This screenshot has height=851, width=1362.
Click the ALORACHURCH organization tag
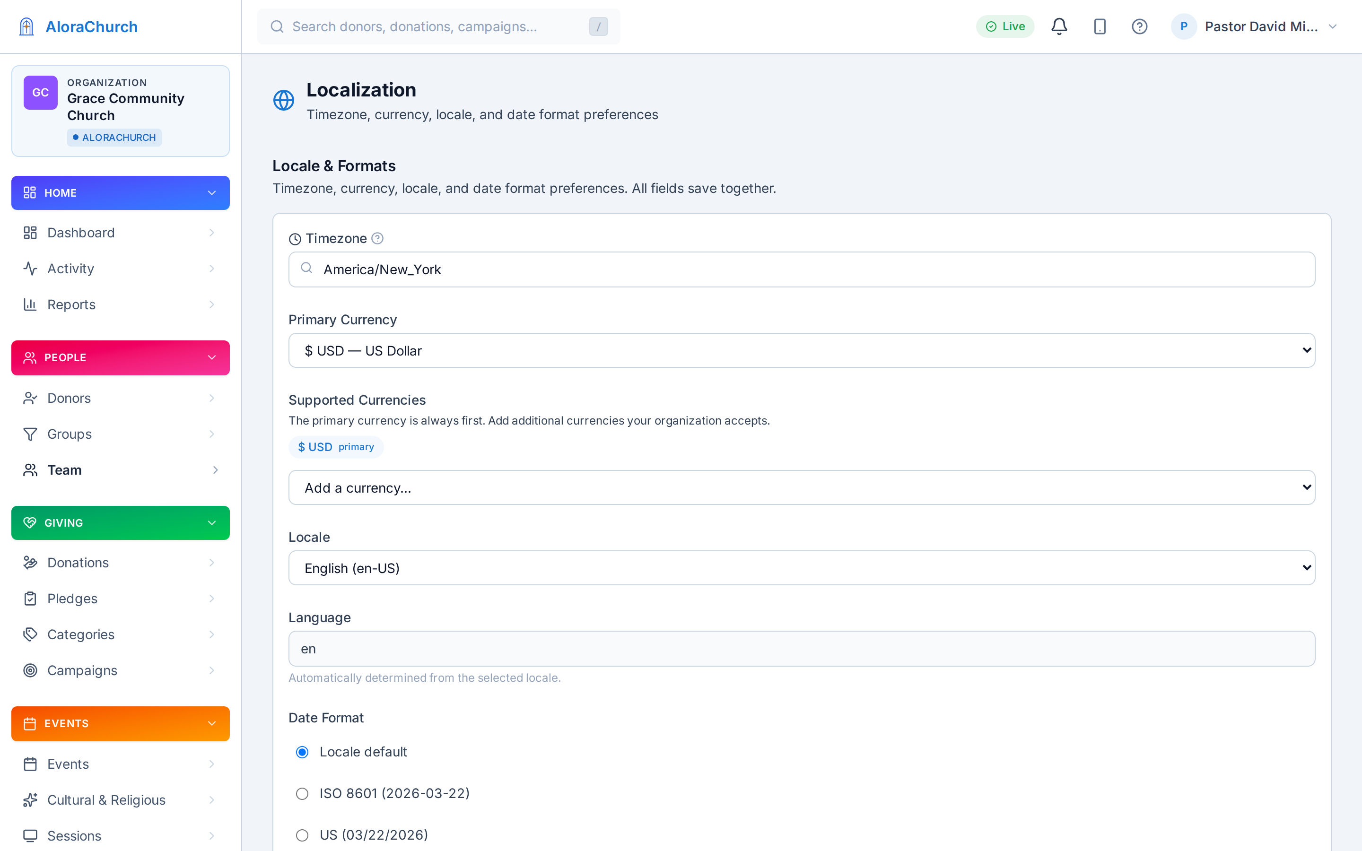point(114,137)
